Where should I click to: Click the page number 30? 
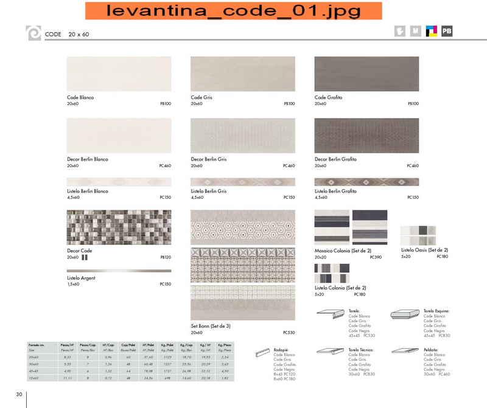pyautogui.click(x=19, y=394)
